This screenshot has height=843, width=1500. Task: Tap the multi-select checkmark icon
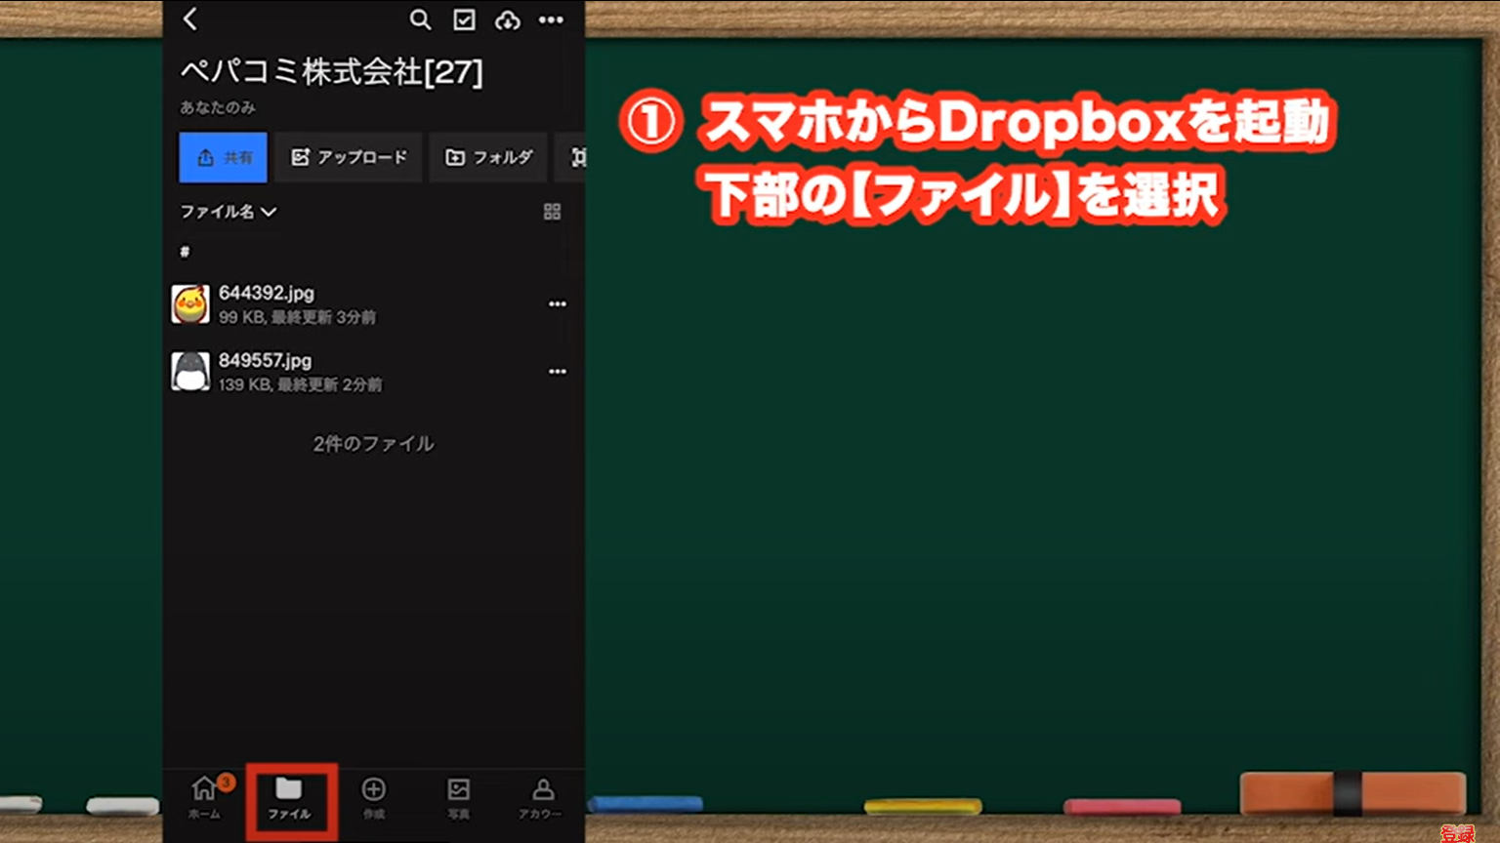click(464, 20)
